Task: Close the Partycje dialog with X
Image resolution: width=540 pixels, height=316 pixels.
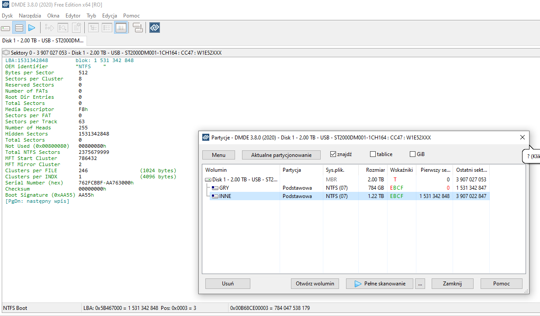Action: click(523, 137)
